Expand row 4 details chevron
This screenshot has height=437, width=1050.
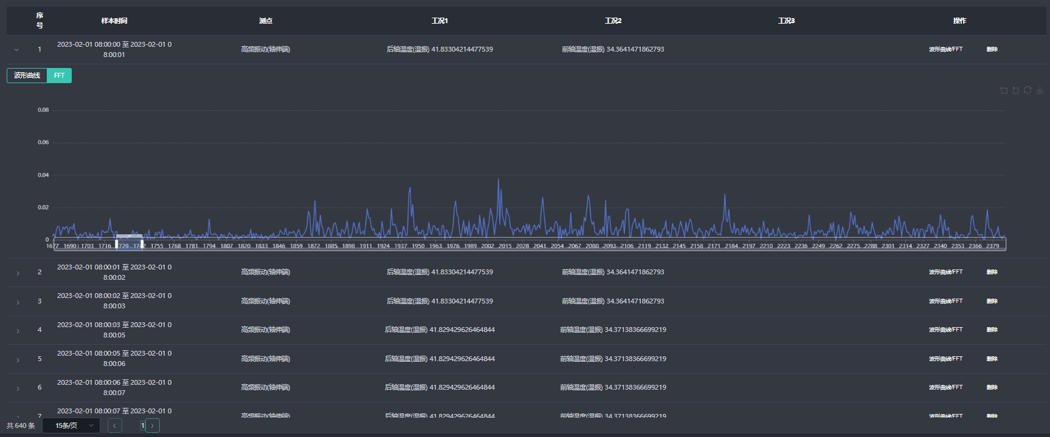18,331
